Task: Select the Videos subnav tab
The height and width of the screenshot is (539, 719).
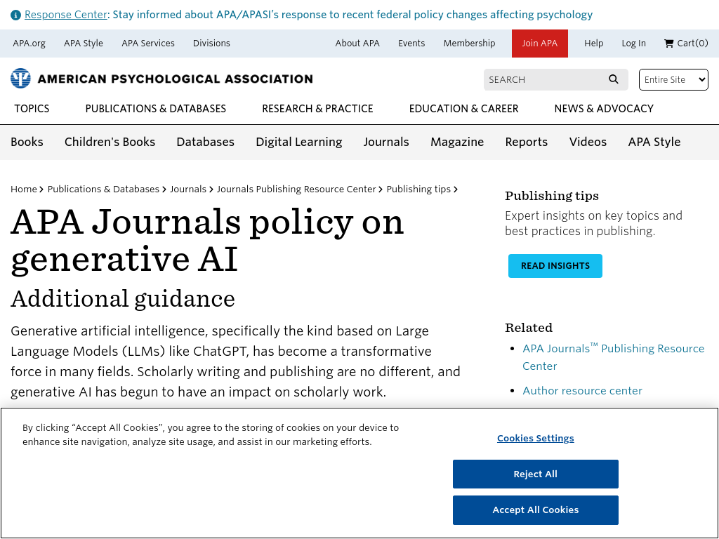Action: pos(588,142)
